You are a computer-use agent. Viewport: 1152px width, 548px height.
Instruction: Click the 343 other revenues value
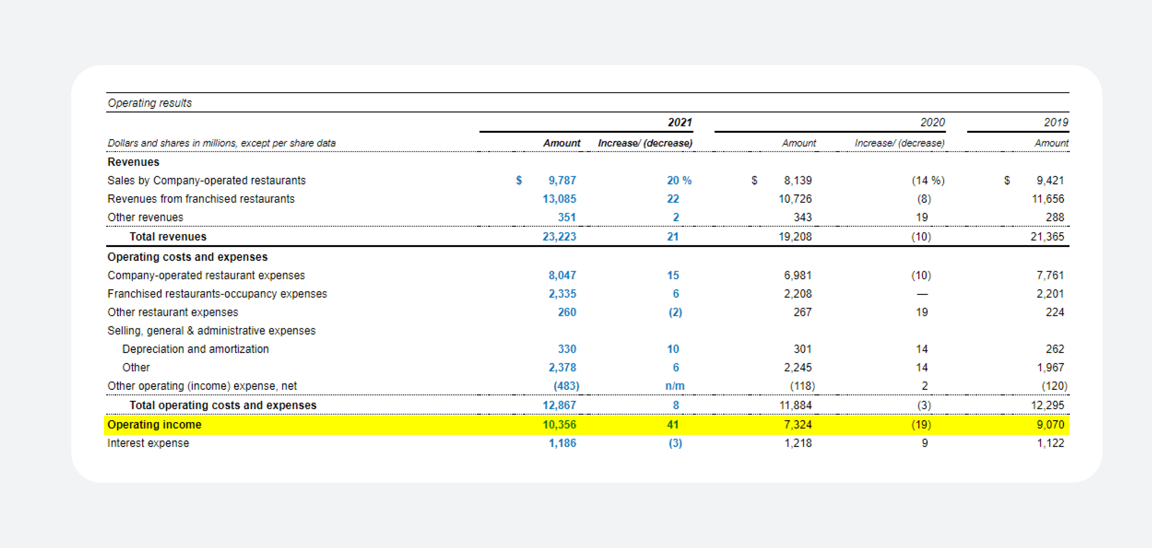(803, 217)
